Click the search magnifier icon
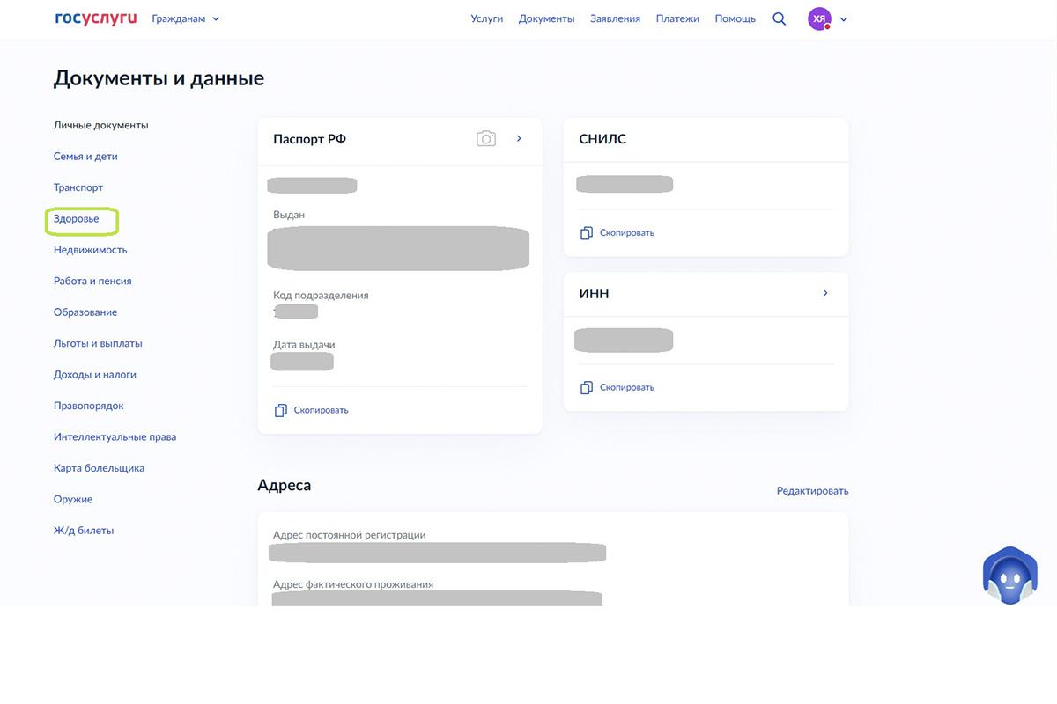Screen dimensions: 1057x704 pos(779,18)
